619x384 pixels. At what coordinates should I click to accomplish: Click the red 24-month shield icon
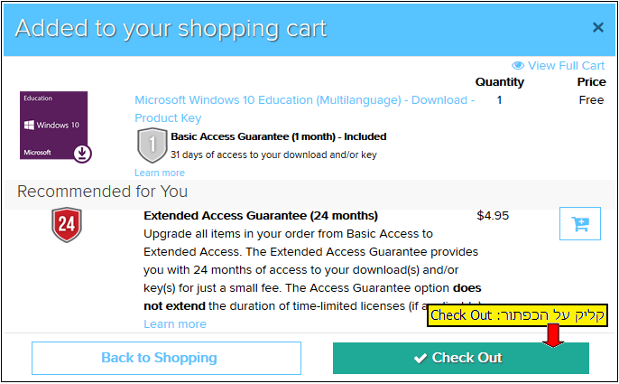coord(67,225)
